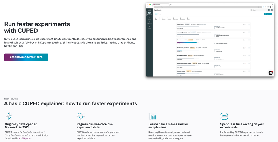278x142 pixels.
Task: Click the bell icon on New Pricing with Add-ons row
Action: point(244,32)
